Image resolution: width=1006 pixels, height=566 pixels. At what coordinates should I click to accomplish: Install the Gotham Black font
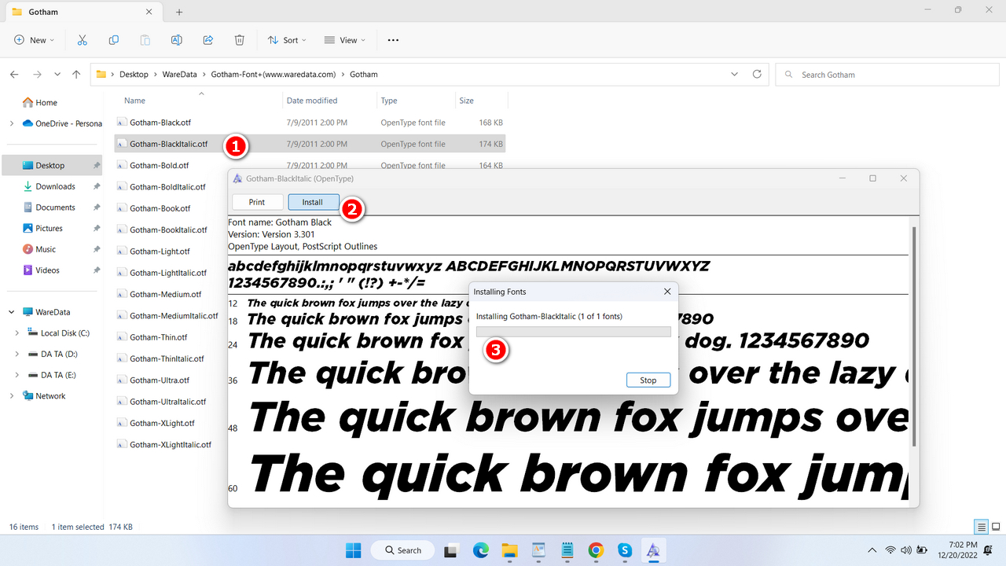point(313,201)
